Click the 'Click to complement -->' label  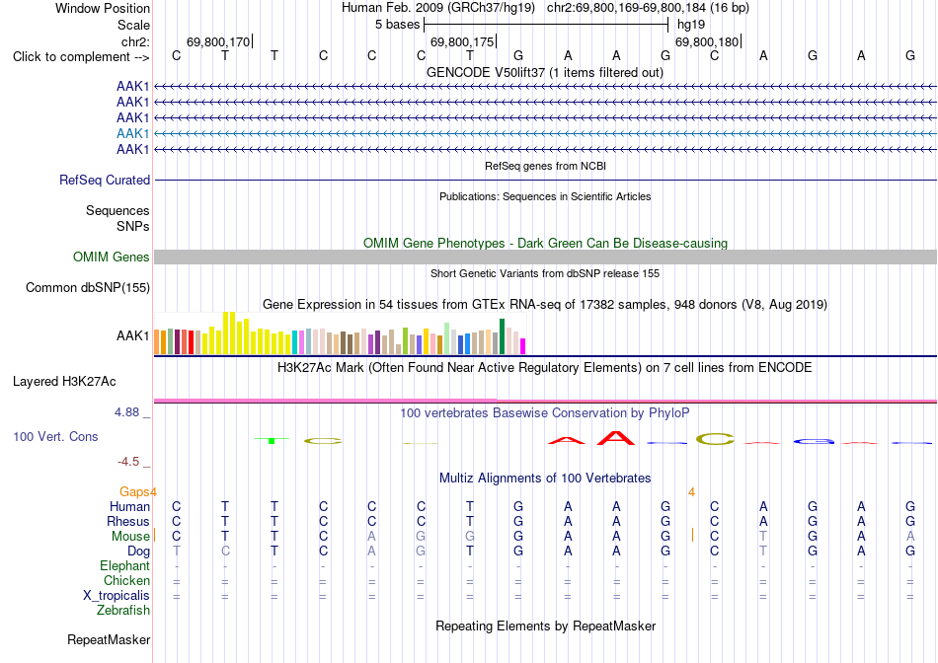pos(81,57)
